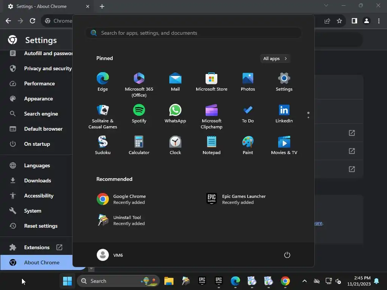Open Extensions link in Chrome sidebar

coord(37,247)
